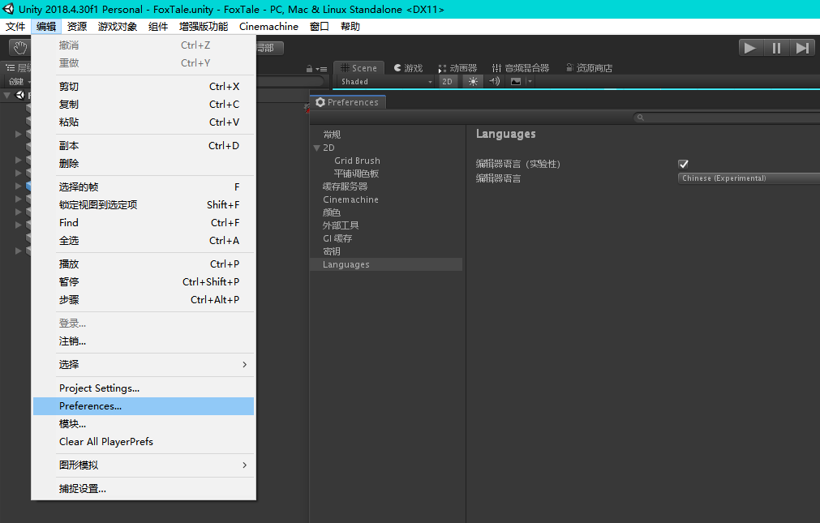This screenshot has height=523, width=820.
Task: Open the 组件 menu
Action: (158, 27)
